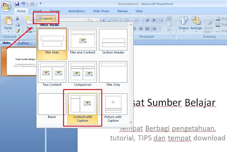This screenshot has width=227, height=152.
Task: Apply the Comparison layout
Action: [x=83, y=74]
